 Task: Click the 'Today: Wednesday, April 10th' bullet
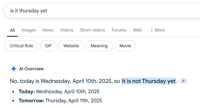point(59,91)
